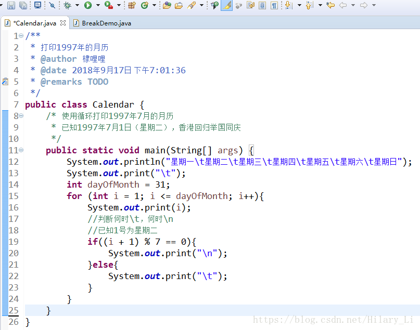Expand Forward history dropdown arrow
Viewport: 420px width, 330px height.
coord(374,5)
